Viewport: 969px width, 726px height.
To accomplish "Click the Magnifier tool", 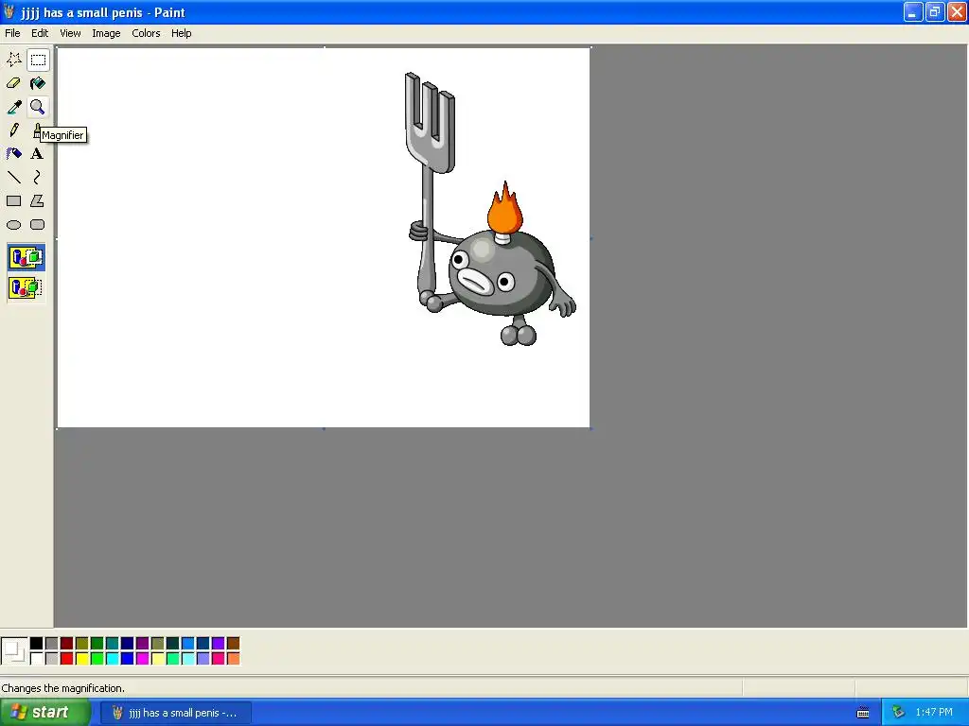I will [38, 107].
